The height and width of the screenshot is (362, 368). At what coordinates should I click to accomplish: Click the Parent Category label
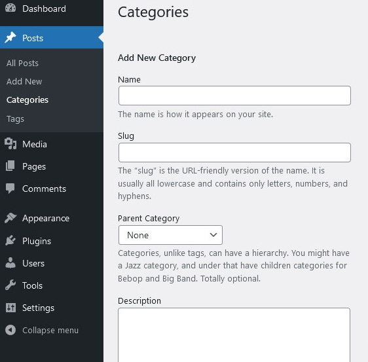[149, 219]
